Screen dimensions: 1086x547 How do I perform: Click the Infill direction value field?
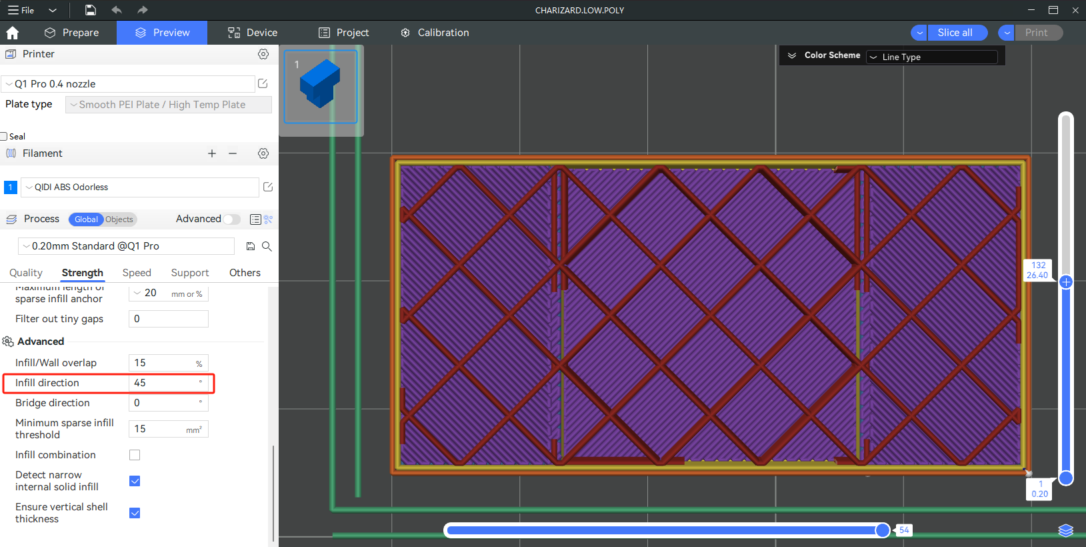(x=163, y=383)
